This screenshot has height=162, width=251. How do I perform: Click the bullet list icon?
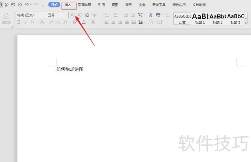(107, 15)
